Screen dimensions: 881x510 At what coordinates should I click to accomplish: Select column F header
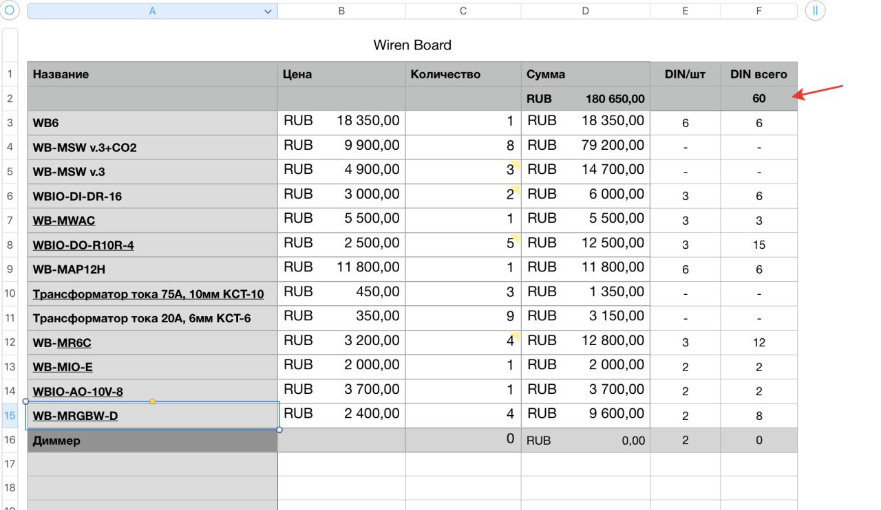coord(758,11)
